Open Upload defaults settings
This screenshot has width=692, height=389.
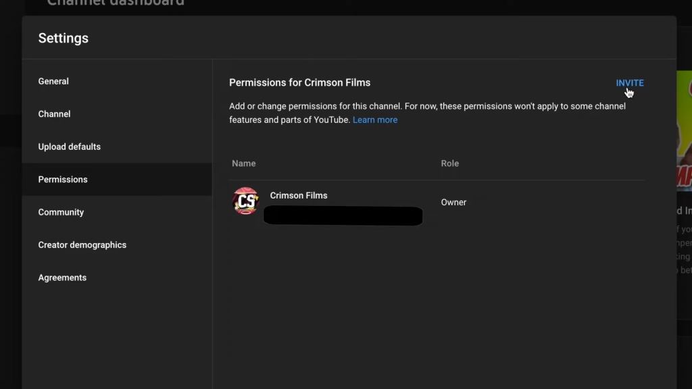(69, 147)
